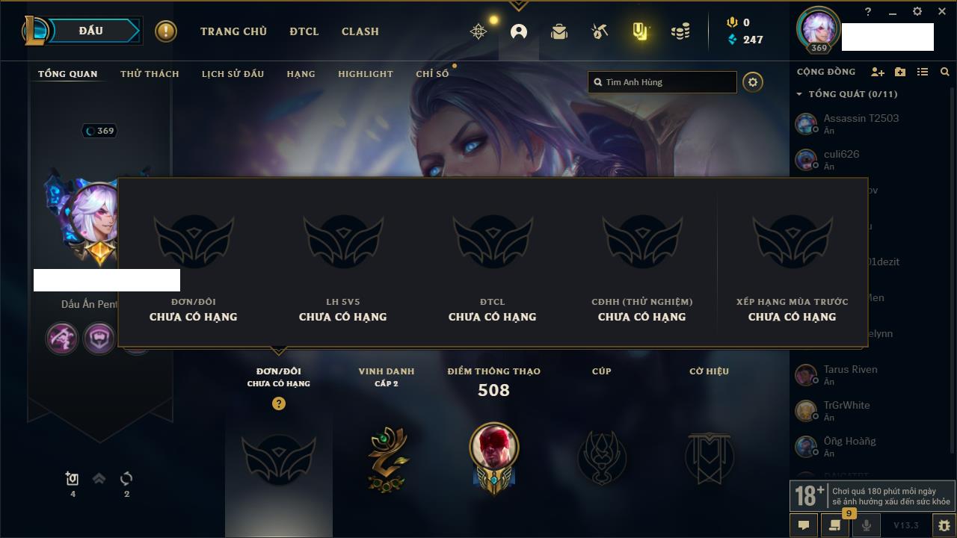The width and height of the screenshot is (957, 538).
Task: Open the Store coins icon
Action: [680, 31]
